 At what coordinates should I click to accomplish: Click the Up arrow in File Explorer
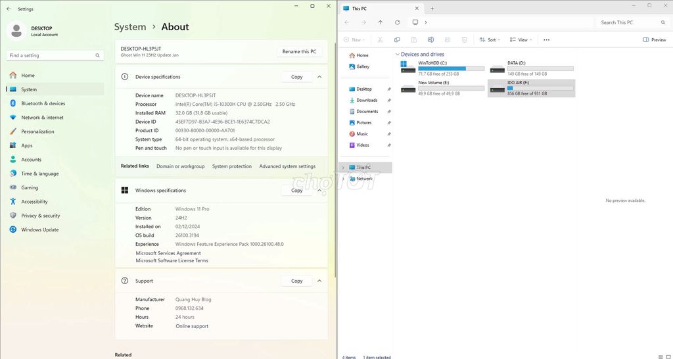(381, 22)
